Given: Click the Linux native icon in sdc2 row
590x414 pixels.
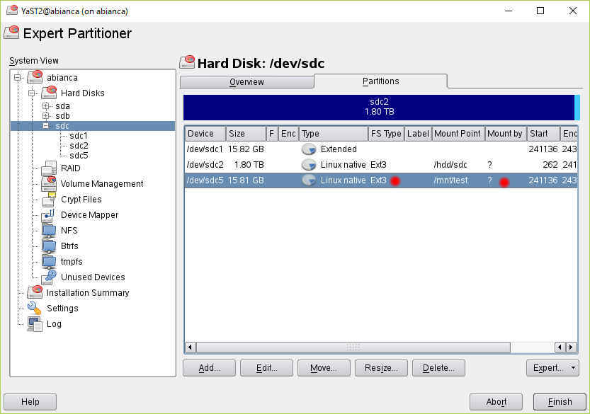Looking at the screenshot, I should click(x=309, y=165).
